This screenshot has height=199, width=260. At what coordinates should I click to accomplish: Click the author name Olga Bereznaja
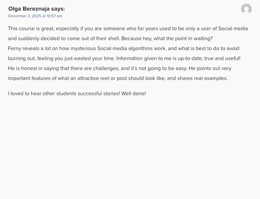[x=29, y=9]
